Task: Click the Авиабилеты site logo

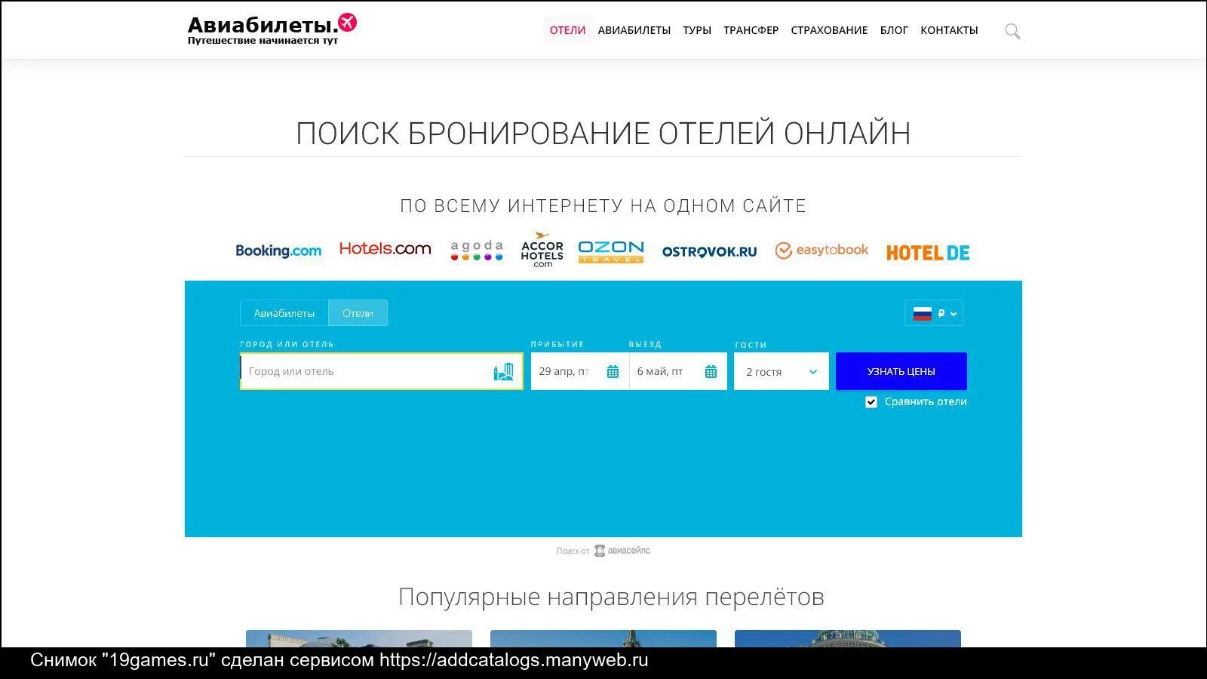Action: point(272,29)
